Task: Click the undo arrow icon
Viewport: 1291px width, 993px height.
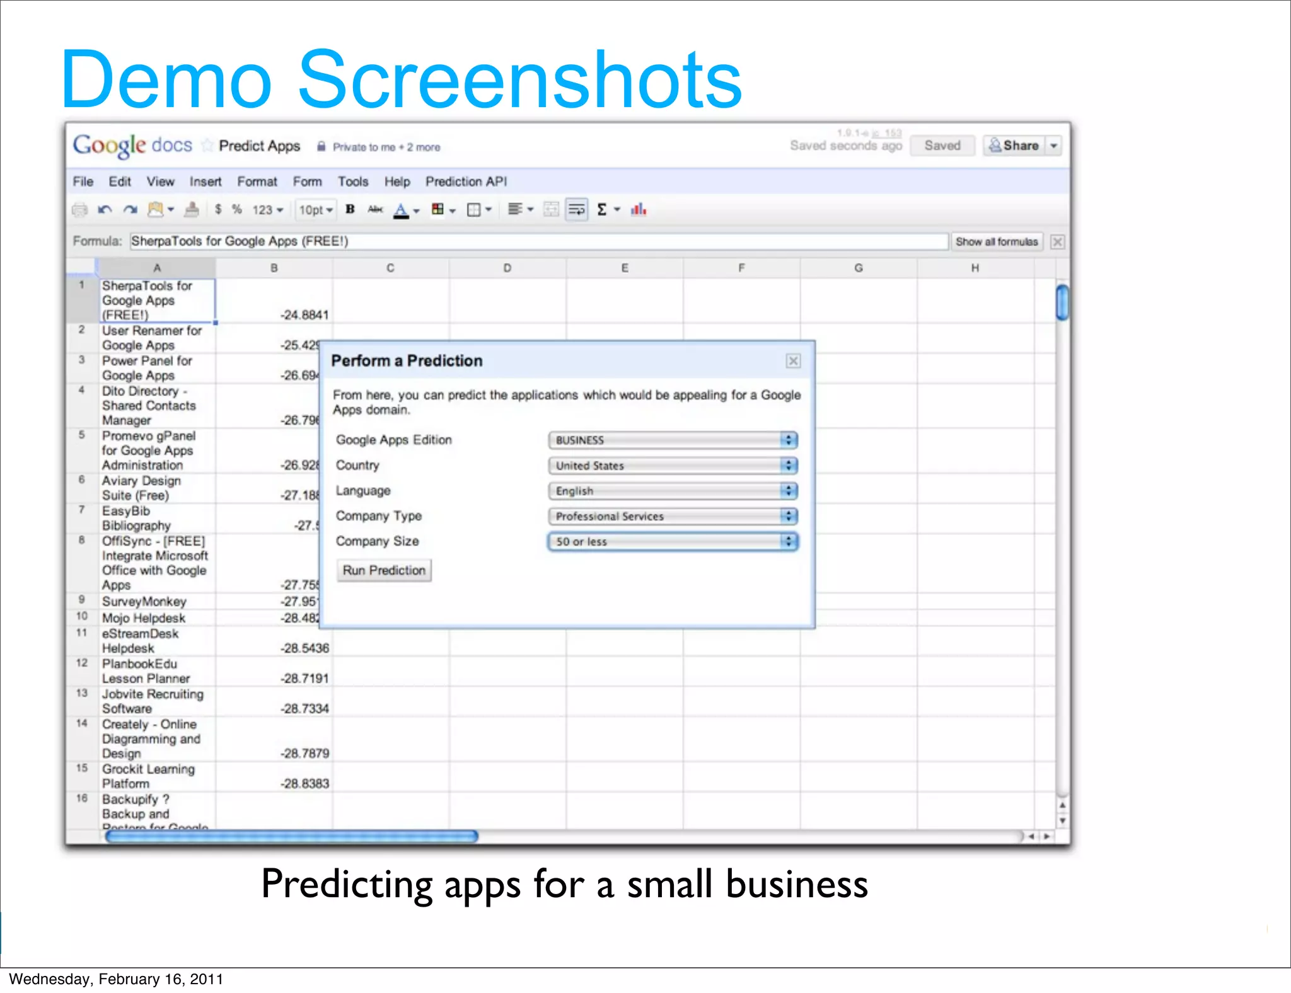Action: [x=105, y=210]
